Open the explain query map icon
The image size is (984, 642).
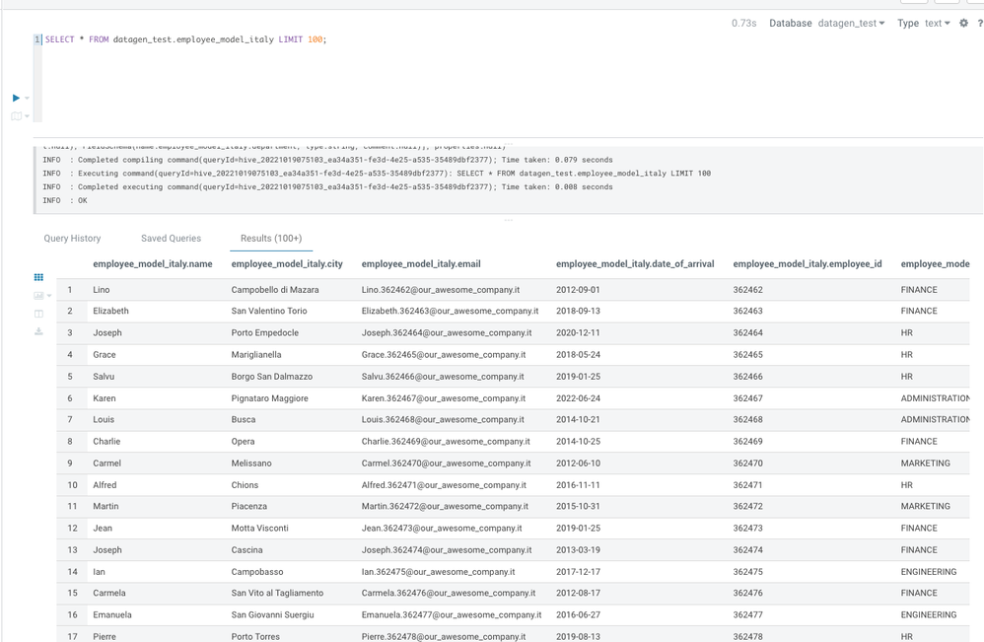point(17,116)
